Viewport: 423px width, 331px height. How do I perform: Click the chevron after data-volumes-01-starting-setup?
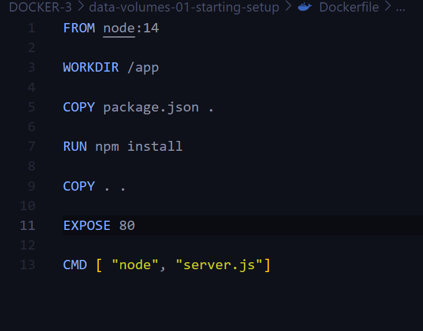click(x=288, y=7)
